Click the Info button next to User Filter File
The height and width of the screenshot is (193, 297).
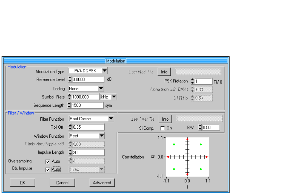165,119
